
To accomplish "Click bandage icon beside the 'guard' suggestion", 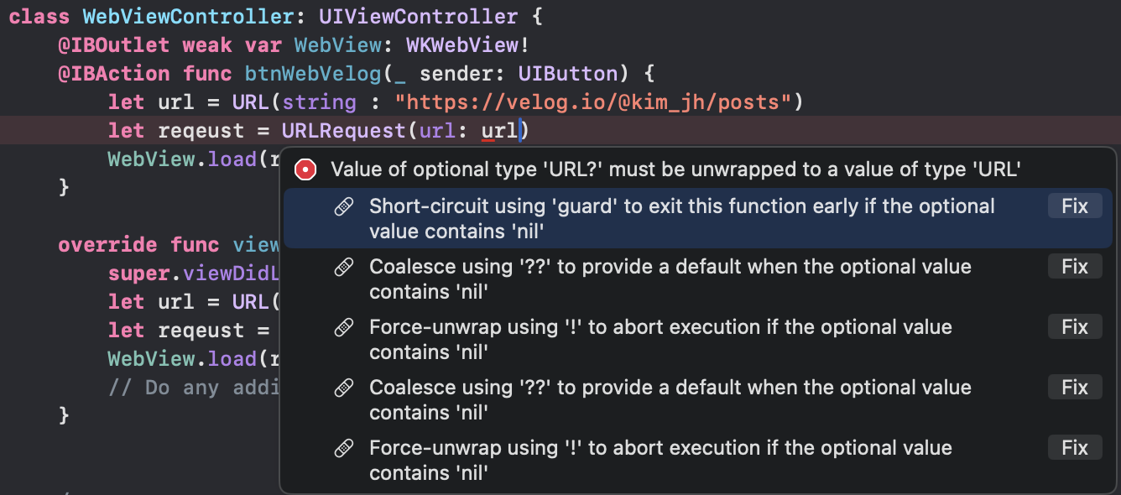I will 344,207.
